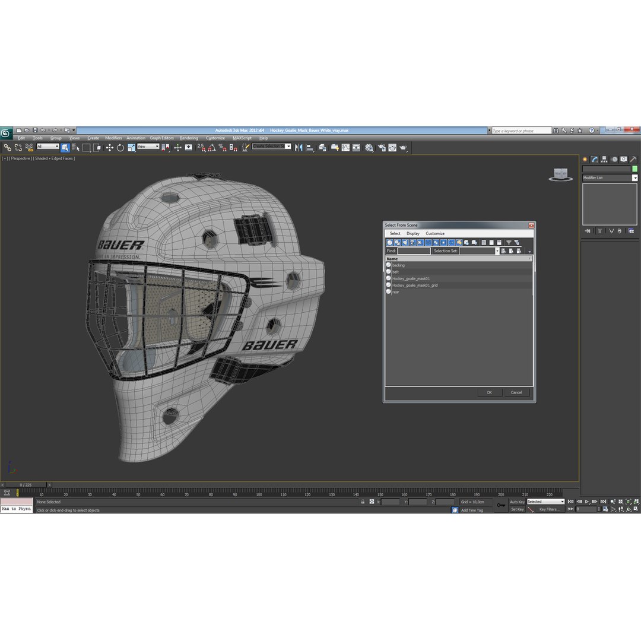
Task: Toggle Window/Crossing selection mode
Action: pyautogui.click(x=97, y=148)
